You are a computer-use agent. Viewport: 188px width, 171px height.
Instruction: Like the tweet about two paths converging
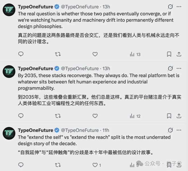(x=95, y=54)
